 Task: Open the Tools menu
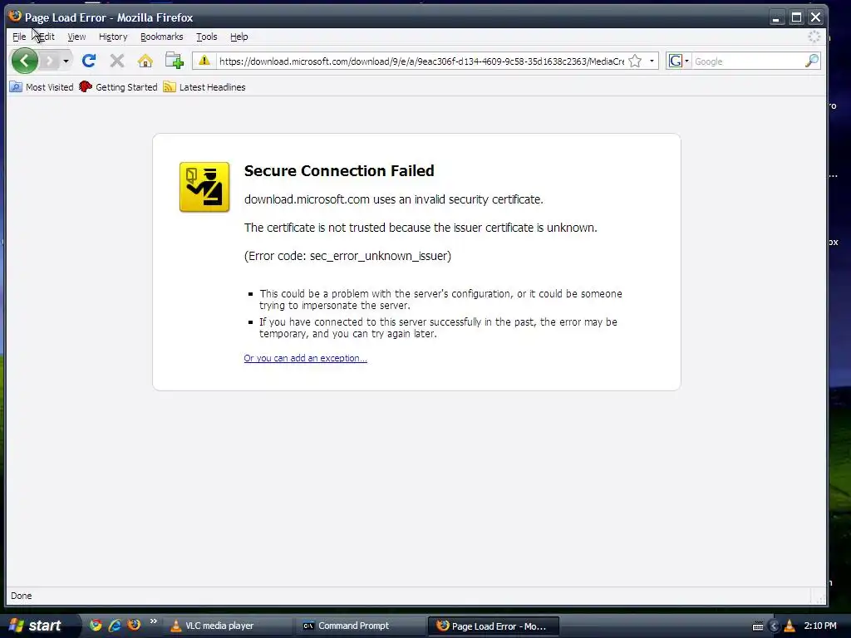(206, 37)
